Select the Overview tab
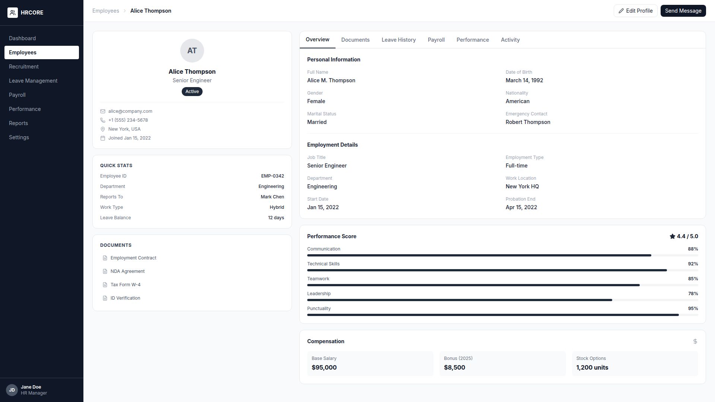 (317, 40)
